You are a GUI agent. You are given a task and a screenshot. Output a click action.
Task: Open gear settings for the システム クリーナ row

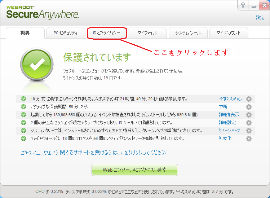tap(249, 131)
